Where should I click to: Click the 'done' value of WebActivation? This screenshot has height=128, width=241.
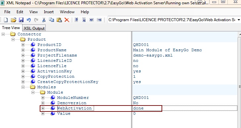pyautogui.click(x=138, y=108)
